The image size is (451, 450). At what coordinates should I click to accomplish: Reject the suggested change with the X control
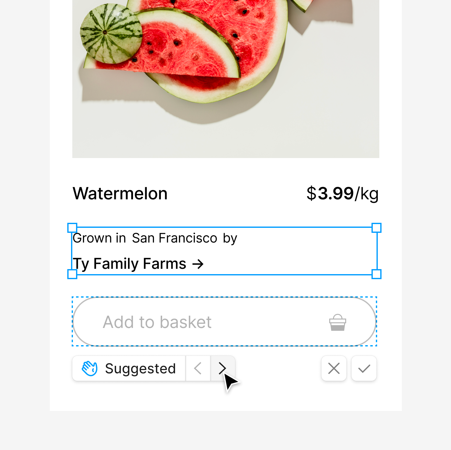(334, 368)
